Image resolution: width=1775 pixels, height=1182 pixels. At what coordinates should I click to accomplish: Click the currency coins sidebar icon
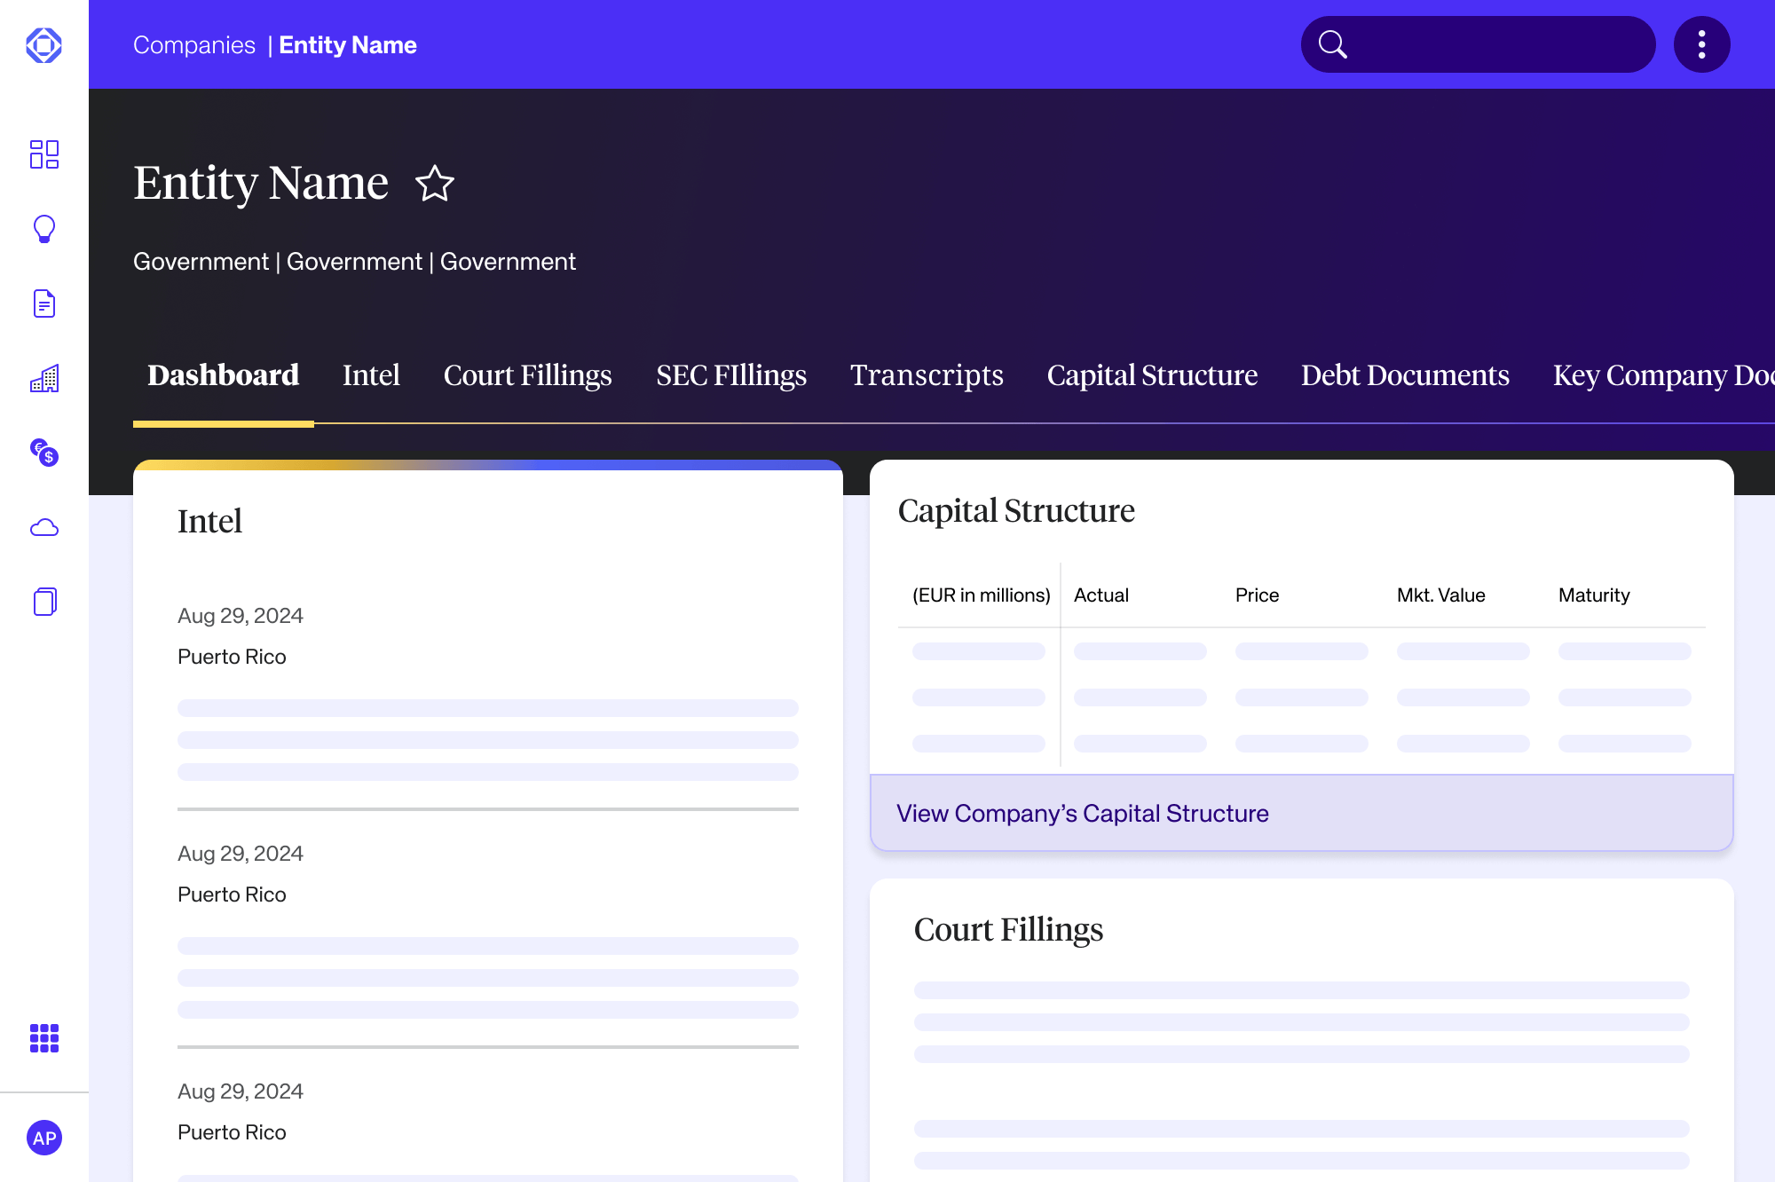click(x=43, y=453)
